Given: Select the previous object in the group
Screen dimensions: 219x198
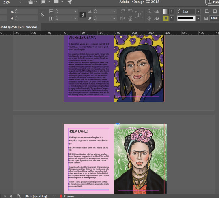Looking at the screenshot, I should (157, 11).
